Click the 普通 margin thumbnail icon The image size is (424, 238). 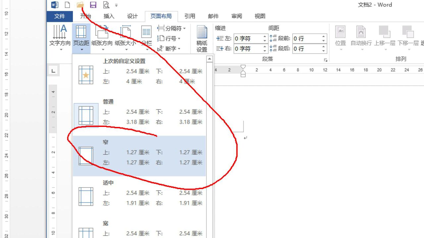(x=86, y=115)
